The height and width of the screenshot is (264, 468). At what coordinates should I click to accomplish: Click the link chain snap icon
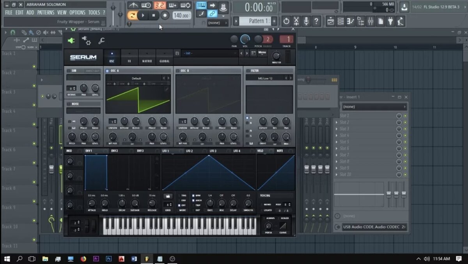(213, 14)
